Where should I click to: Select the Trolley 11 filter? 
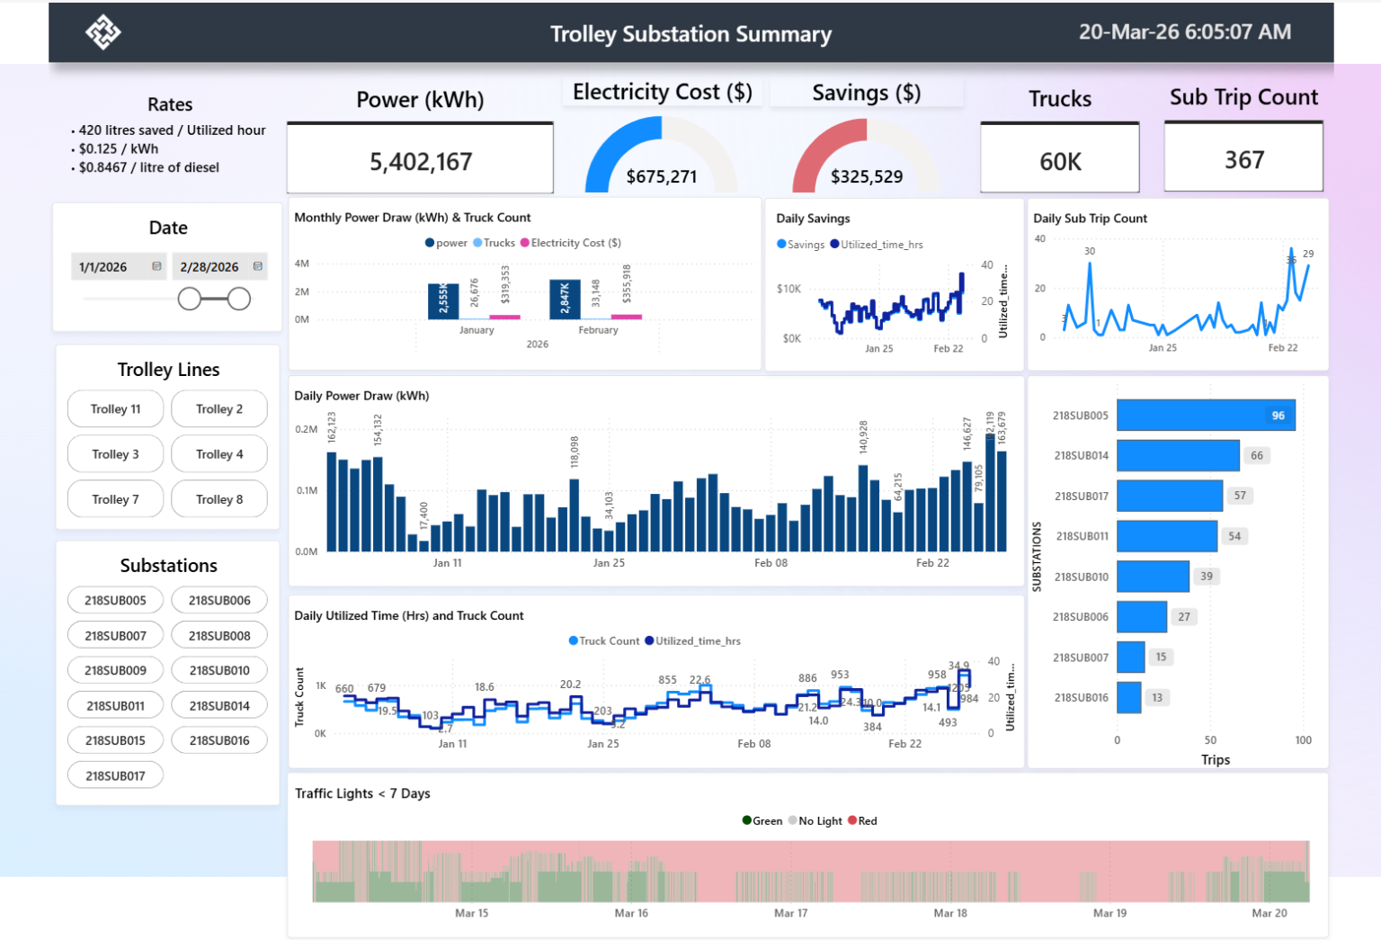[115, 408]
